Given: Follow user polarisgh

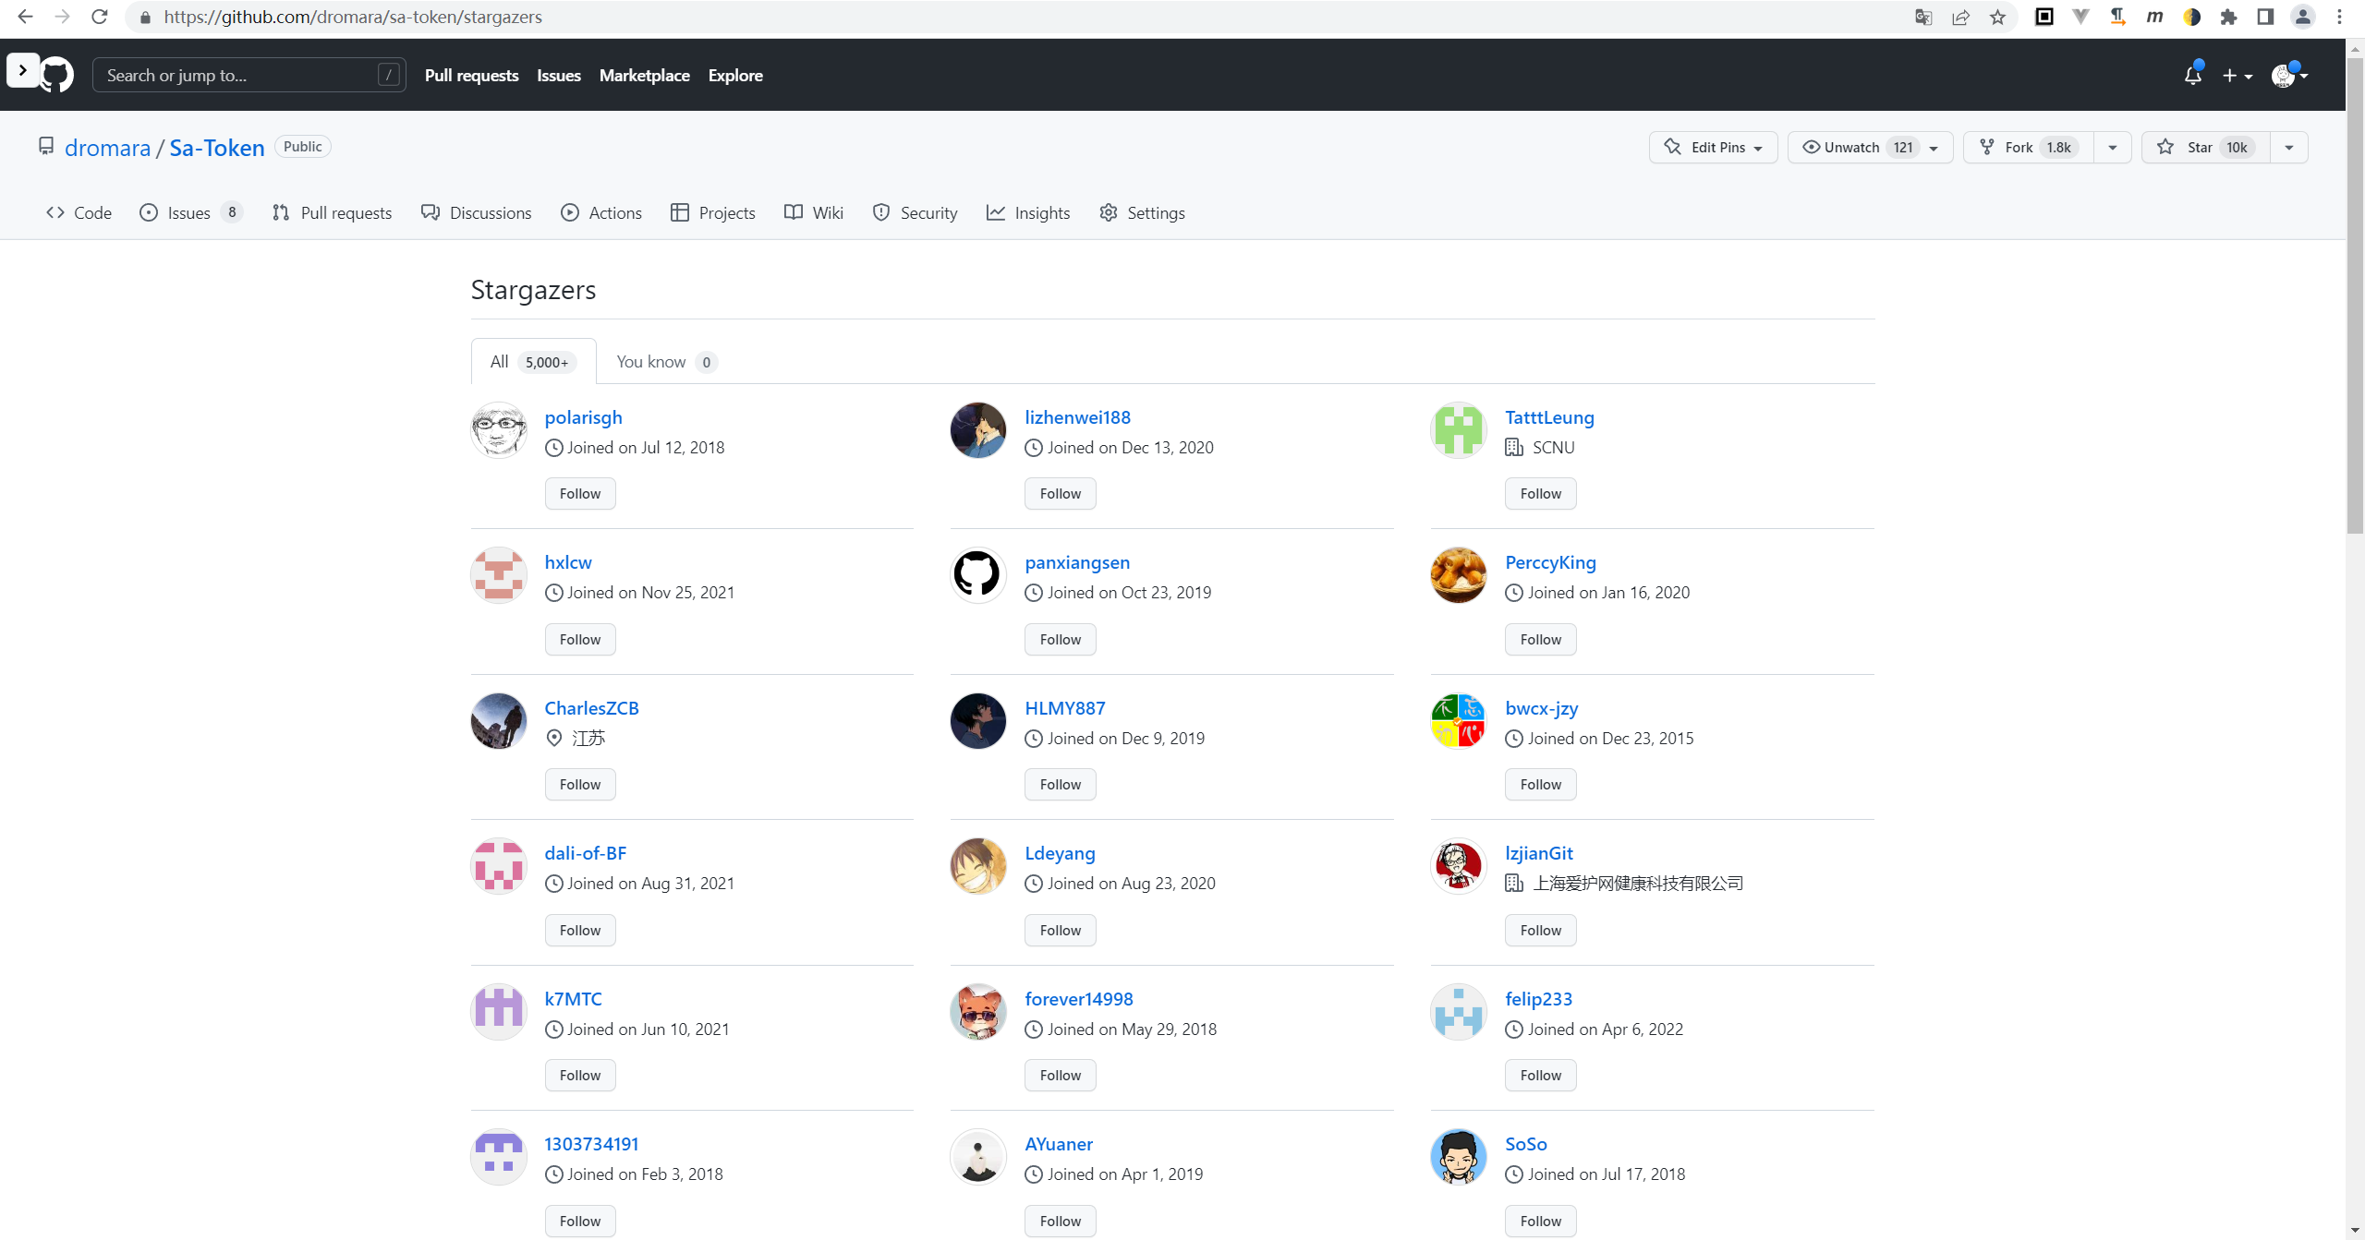Looking at the screenshot, I should (x=580, y=494).
